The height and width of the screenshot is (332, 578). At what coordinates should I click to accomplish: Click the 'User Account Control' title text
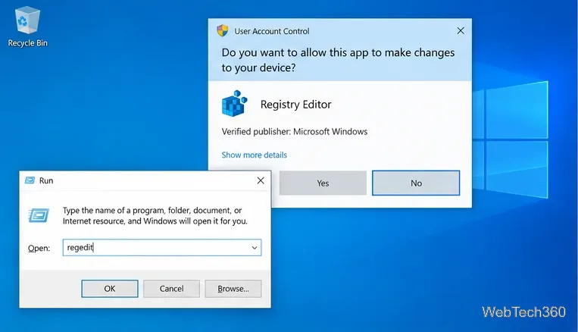click(272, 31)
